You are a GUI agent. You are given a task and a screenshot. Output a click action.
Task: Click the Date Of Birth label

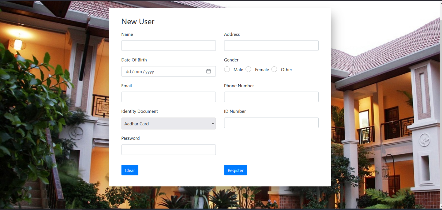(x=134, y=60)
